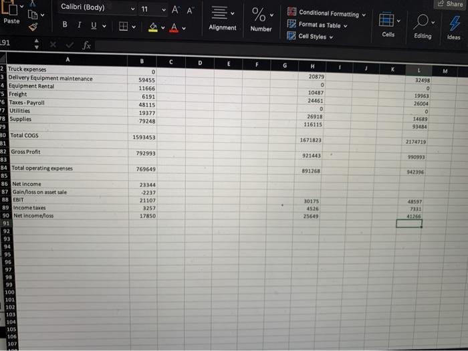Decrease font size with small A icon

tap(190, 11)
